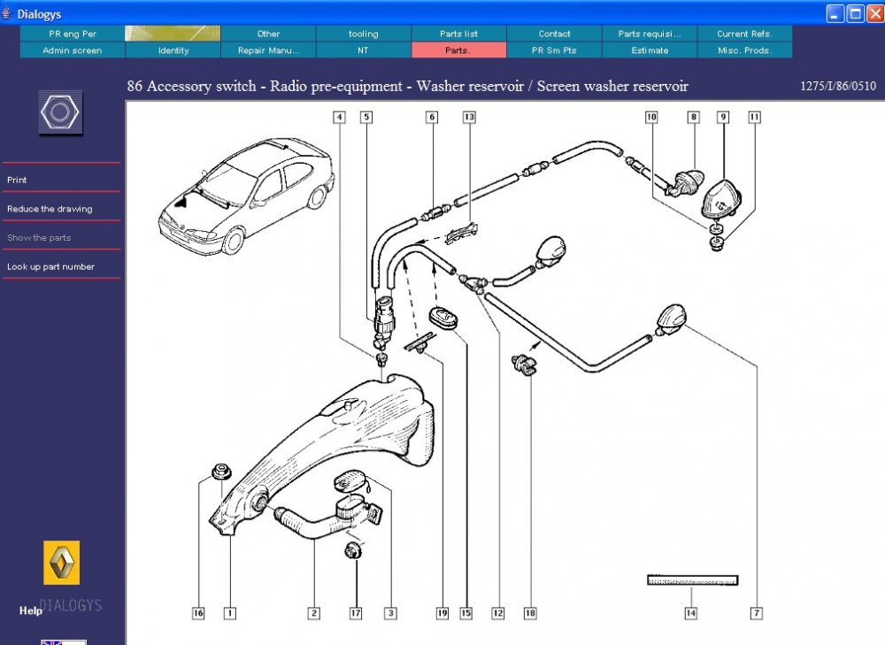This screenshot has height=645, width=885.
Task: Open the tooling tab
Action: (364, 34)
